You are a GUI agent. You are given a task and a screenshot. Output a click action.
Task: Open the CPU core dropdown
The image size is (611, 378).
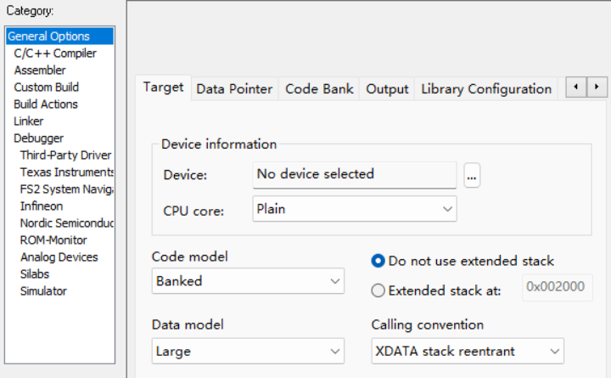click(x=355, y=209)
